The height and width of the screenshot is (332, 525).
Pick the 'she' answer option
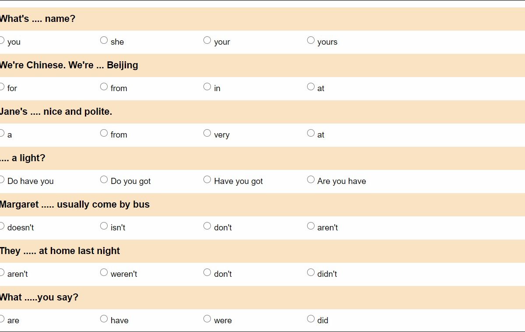(104, 40)
